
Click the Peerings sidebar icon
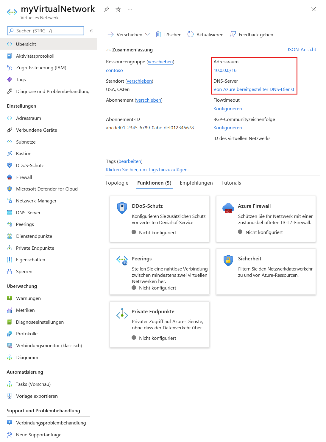pos(10,224)
